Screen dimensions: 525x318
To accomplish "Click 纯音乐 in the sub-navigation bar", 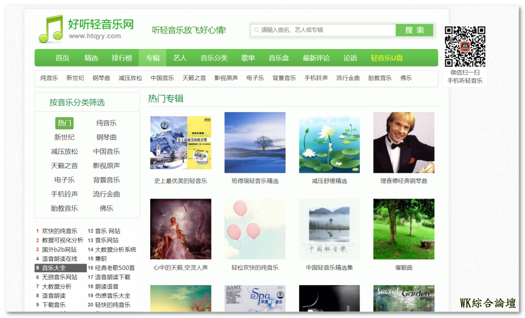I will click(49, 78).
